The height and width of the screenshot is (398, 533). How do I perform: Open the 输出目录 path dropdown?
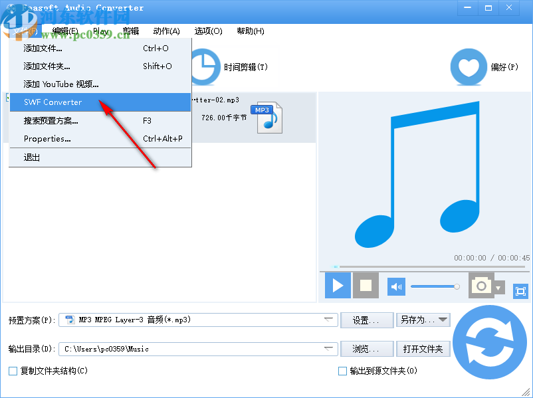click(328, 348)
